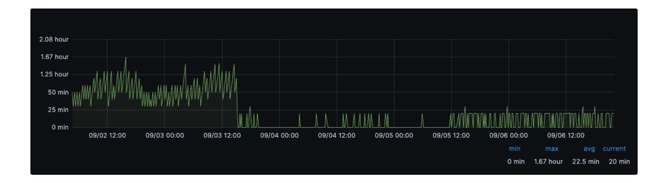
Task: Click the 1.25 hour y-axis label
Action: point(54,74)
